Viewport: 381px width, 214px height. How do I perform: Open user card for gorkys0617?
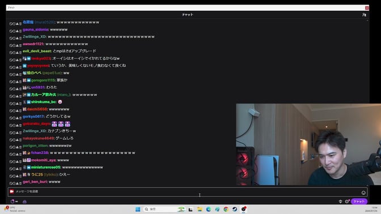(33, 117)
